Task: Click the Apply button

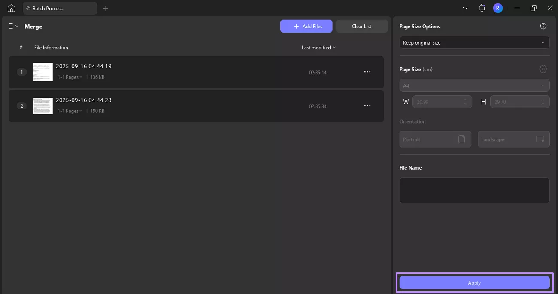Action: pos(474,283)
